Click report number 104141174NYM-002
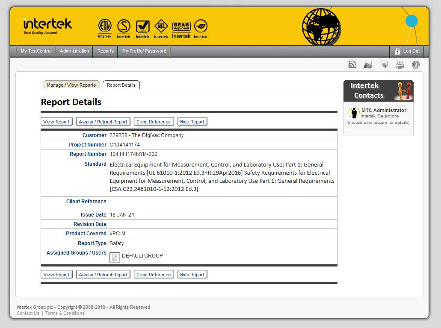The image size is (441, 328). pyautogui.click(x=133, y=154)
